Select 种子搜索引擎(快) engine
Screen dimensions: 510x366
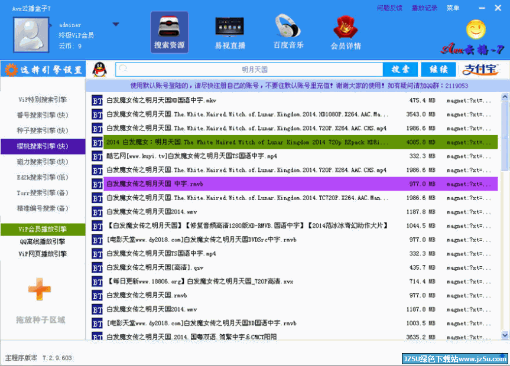(x=43, y=130)
